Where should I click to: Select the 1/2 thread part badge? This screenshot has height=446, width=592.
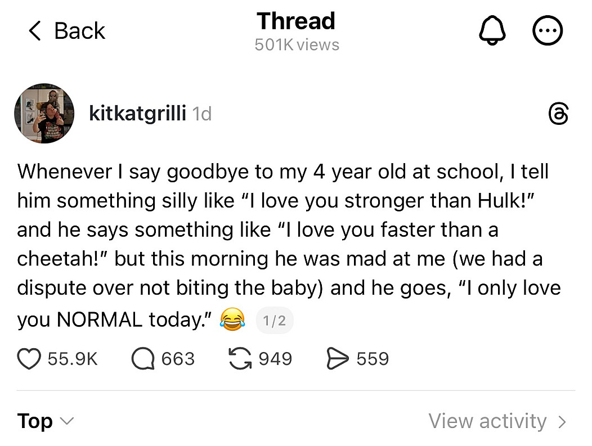point(275,321)
